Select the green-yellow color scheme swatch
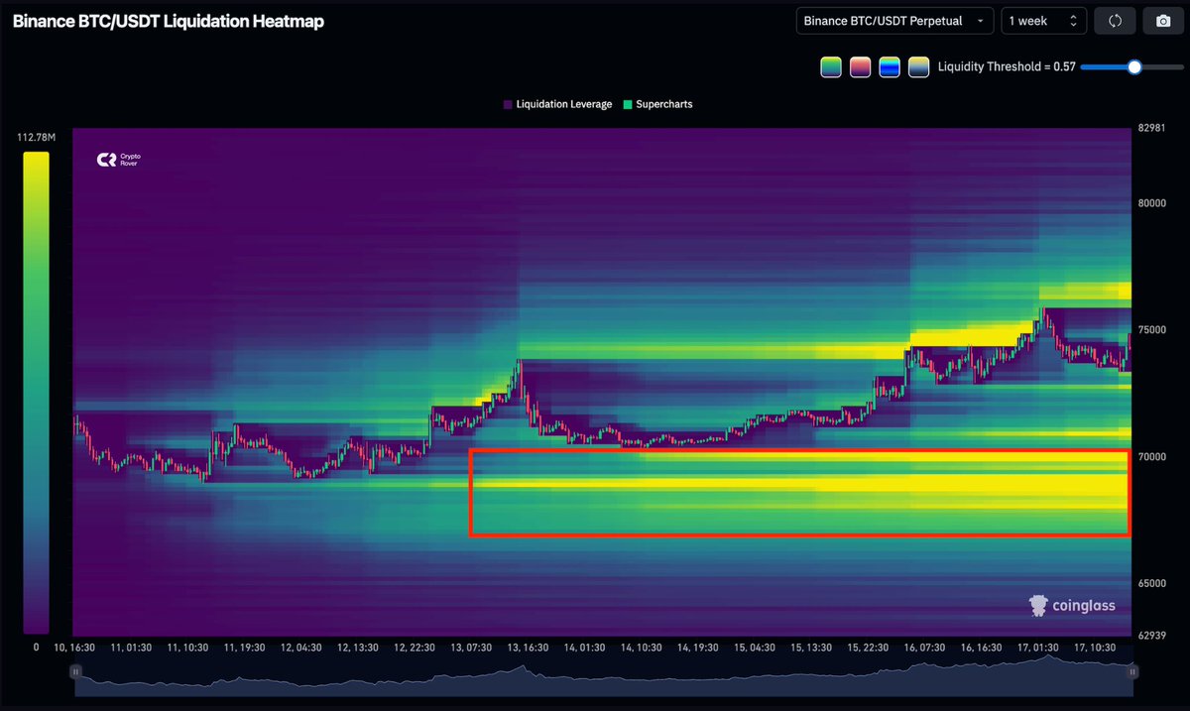 tap(830, 66)
